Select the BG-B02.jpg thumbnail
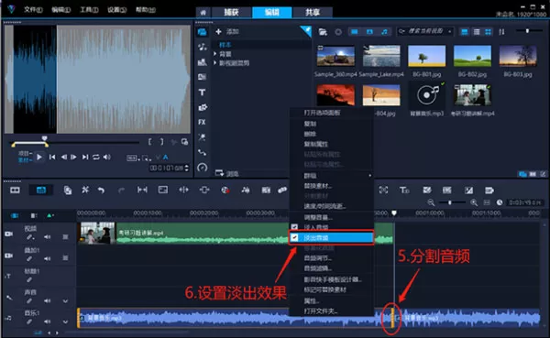The width and height of the screenshot is (550, 338). (472, 56)
